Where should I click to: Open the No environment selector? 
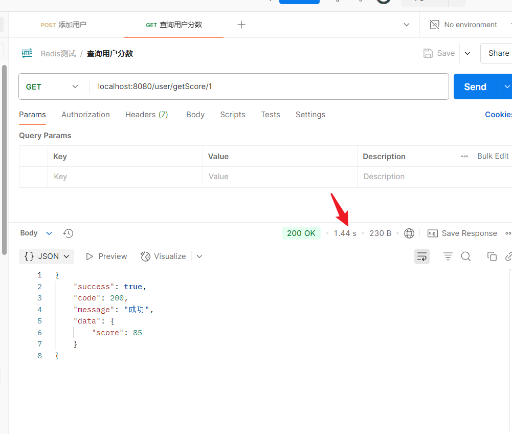coord(464,25)
